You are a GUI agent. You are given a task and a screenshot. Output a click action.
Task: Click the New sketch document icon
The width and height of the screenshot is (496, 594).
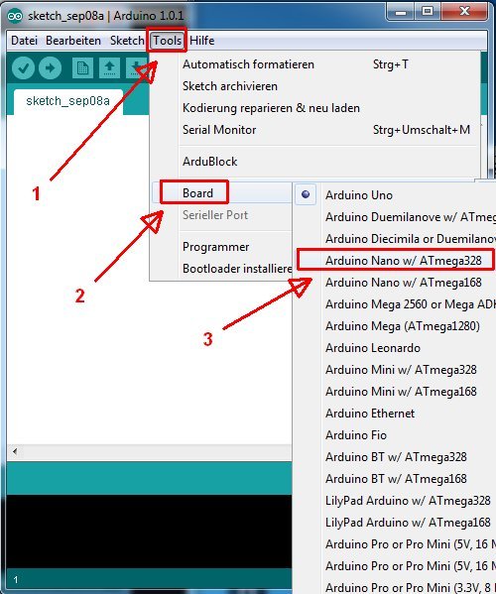82,68
